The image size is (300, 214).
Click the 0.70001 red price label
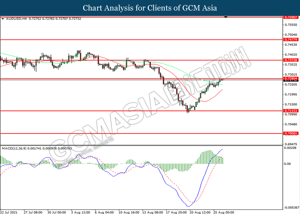(x=291, y=134)
